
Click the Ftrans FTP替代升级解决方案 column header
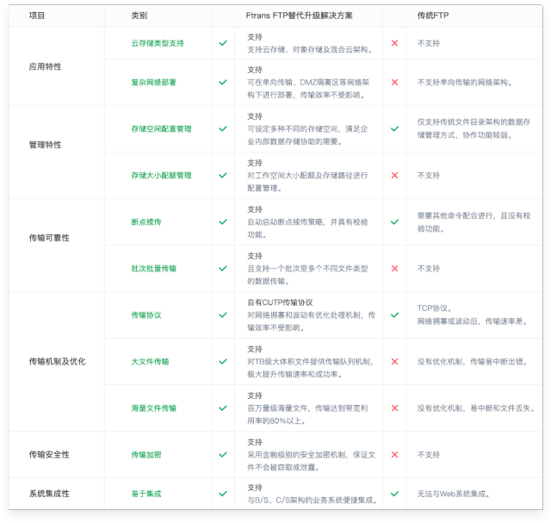[x=299, y=16]
